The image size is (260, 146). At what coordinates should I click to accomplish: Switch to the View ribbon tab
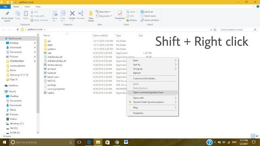coord(38,6)
